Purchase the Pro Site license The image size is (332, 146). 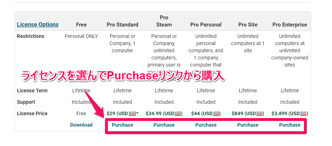point(248,125)
